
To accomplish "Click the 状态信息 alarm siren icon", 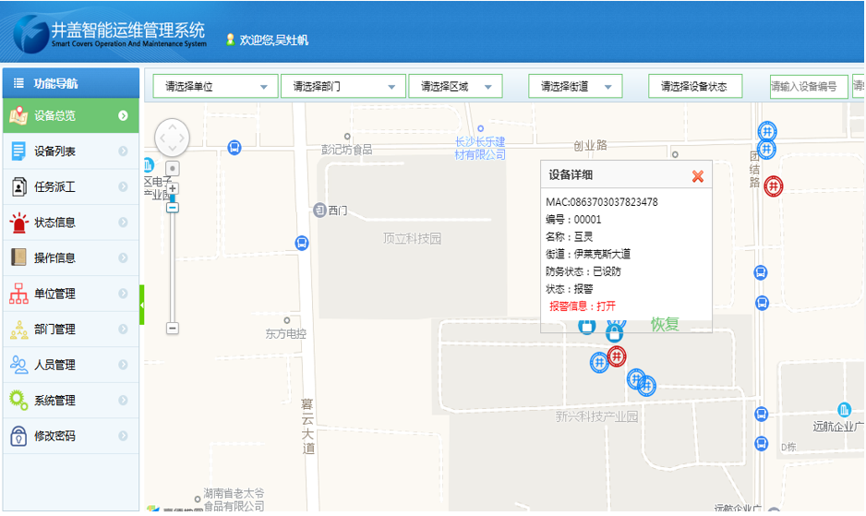I will coord(18,222).
